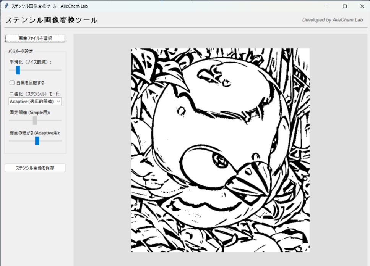Click the 線画の細かさ (Adaptive用) slider handle
This screenshot has height=266, width=370.
(37, 141)
